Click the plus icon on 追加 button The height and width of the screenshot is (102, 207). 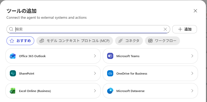(180, 29)
